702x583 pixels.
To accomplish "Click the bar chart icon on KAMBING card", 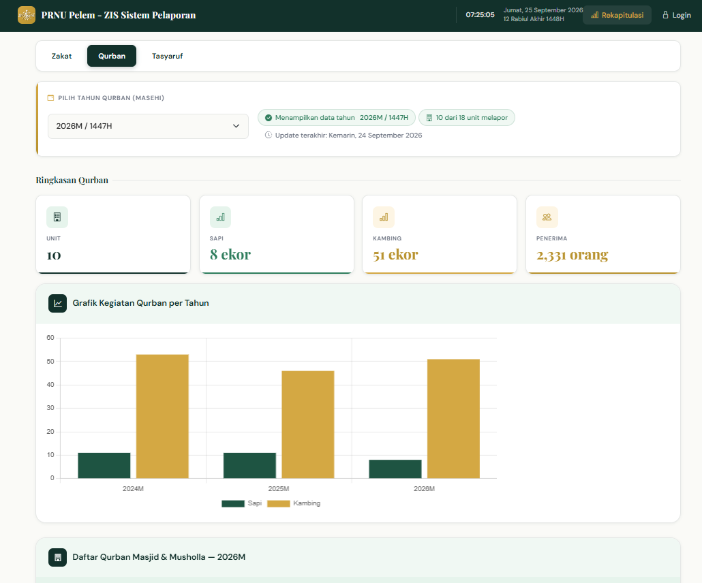I will click(384, 217).
